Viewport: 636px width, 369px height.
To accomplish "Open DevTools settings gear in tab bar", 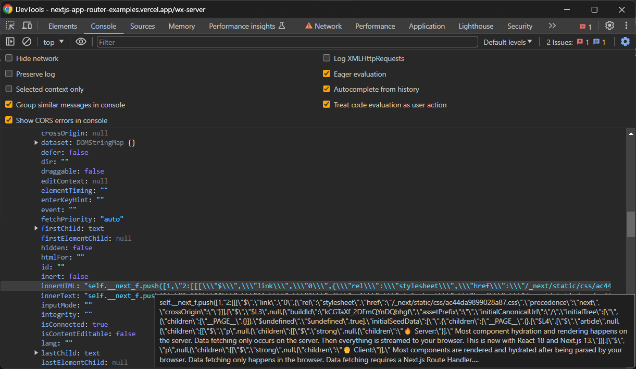I will coord(609,26).
